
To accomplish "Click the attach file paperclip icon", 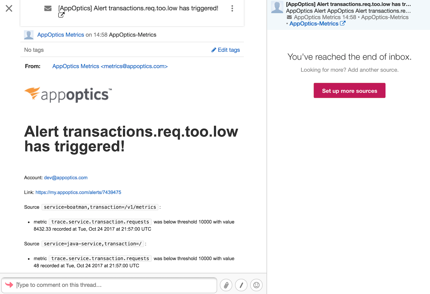I will point(226,285).
